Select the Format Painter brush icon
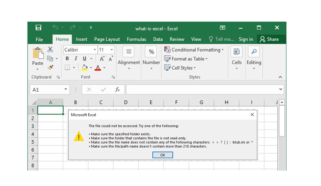 tap(50, 67)
